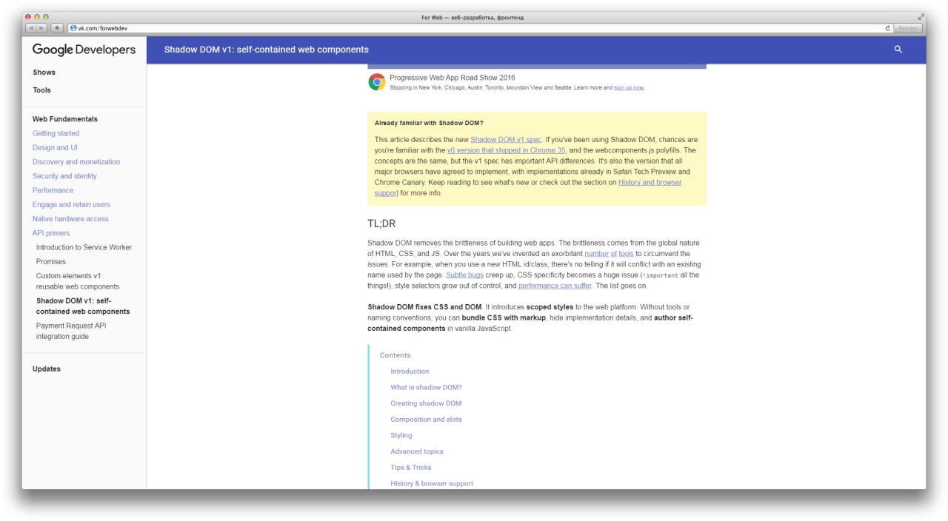This screenshot has width=948, height=521.
Task: Jump to History & browser support in Contents
Action: point(432,483)
